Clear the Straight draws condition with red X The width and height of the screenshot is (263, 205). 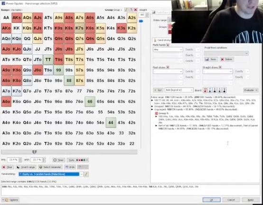pos(220,68)
